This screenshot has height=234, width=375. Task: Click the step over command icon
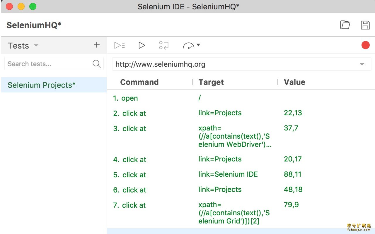(164, 45)
